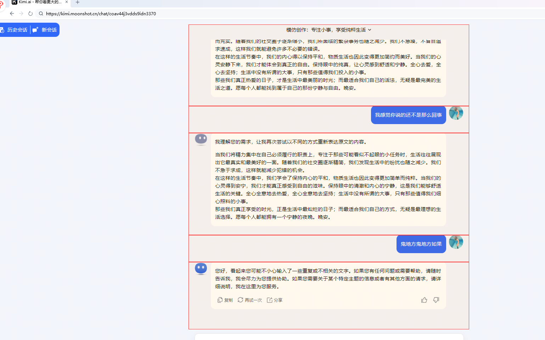Click the copy (复制) icon under reply
Image resolution: width=545 pixels, height=340 pixels.
(x=220, y=300)
